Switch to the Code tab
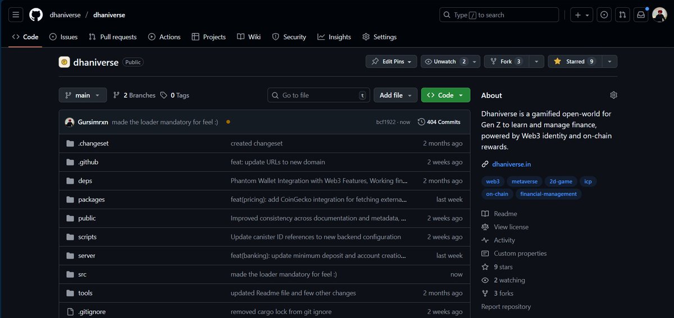The height and width of the screenshot is (318, 674). pos(25,37)
